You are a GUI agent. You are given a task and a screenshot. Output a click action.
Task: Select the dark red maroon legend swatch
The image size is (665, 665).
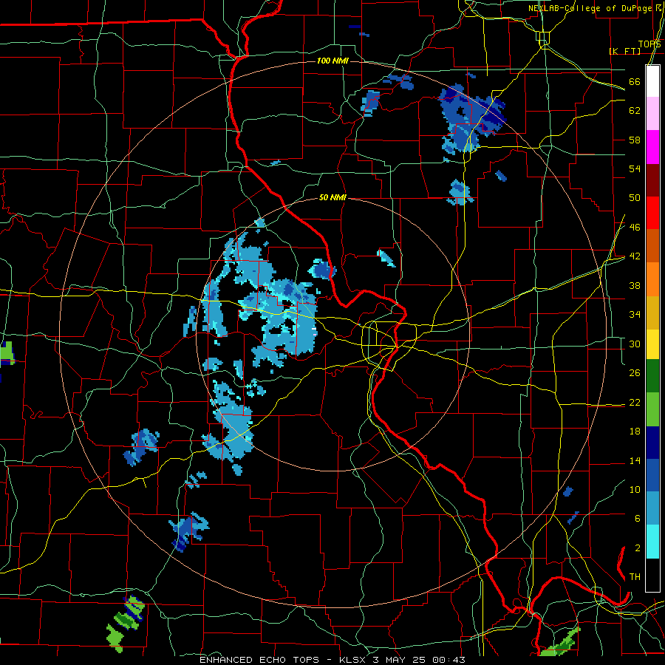point(652,180)
